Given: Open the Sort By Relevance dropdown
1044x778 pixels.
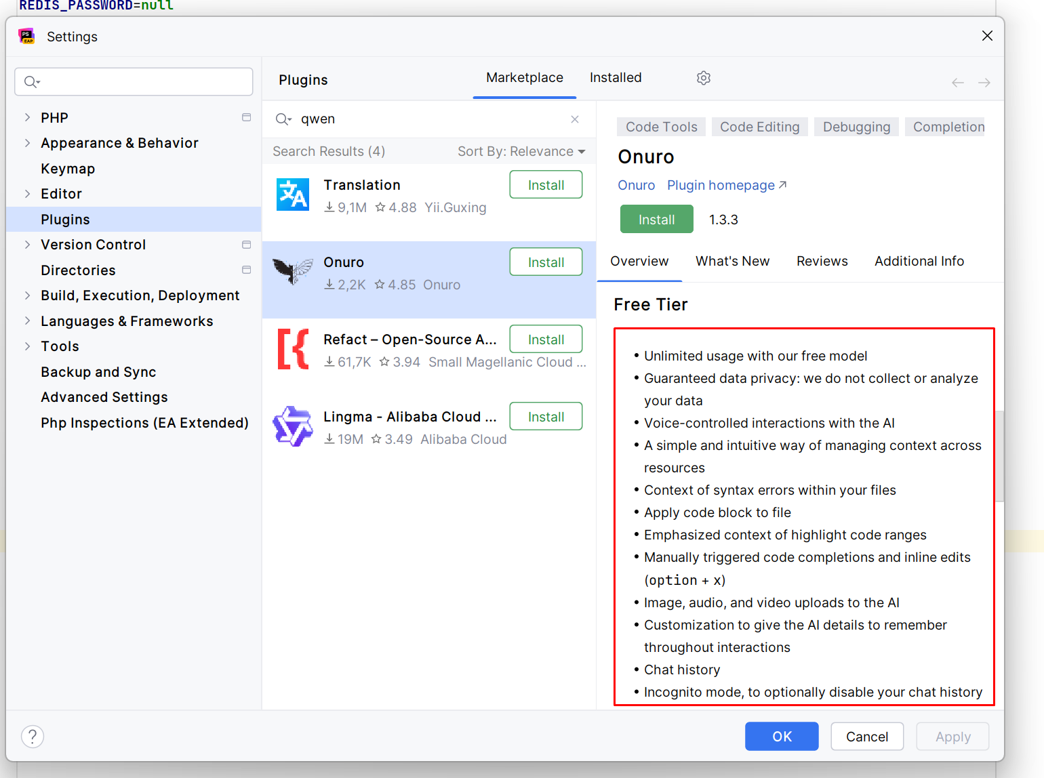Looking at the screenshot, I should click(x=521, y=152).
